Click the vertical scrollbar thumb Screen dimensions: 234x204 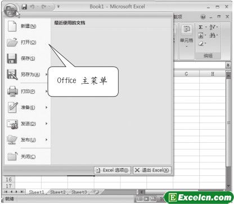[228, 123]
